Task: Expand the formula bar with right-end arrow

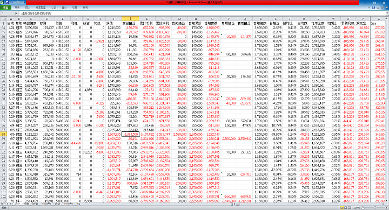Action: tap(387, 13)
